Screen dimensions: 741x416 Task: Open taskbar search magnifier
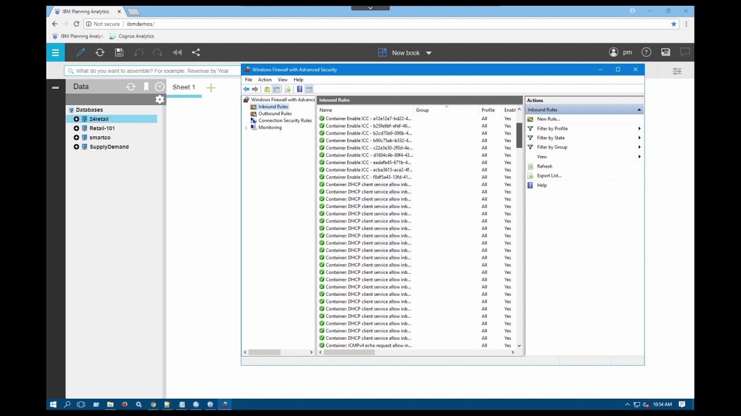67,404
